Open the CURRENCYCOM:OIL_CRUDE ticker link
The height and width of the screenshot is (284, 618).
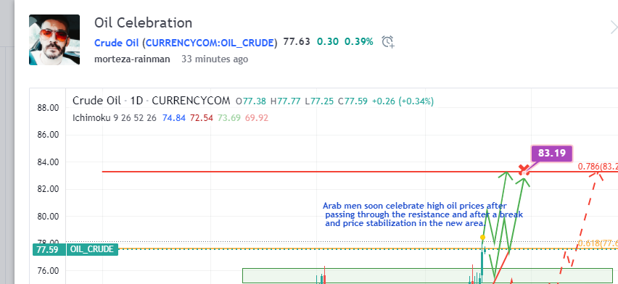pos(210,42)
